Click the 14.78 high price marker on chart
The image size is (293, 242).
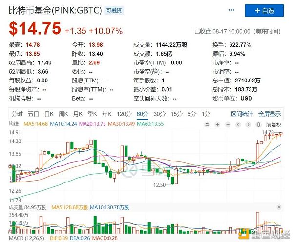pyautogui.click(x=268, y=132)
